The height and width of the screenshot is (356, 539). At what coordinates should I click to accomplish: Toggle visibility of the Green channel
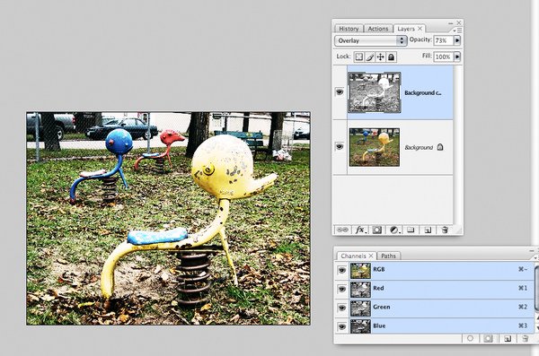[x=341, y=308]
